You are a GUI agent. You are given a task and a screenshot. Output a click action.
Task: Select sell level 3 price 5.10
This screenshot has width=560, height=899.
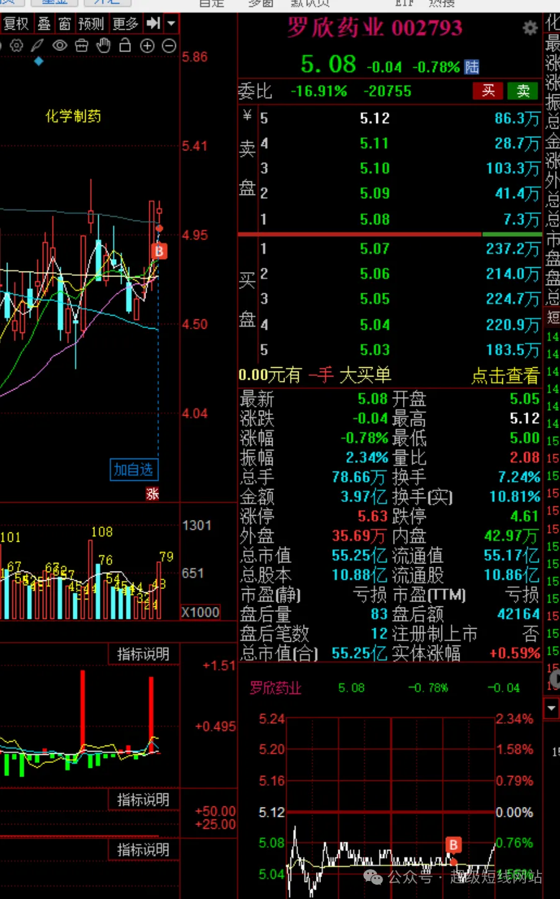click(375, 168)
